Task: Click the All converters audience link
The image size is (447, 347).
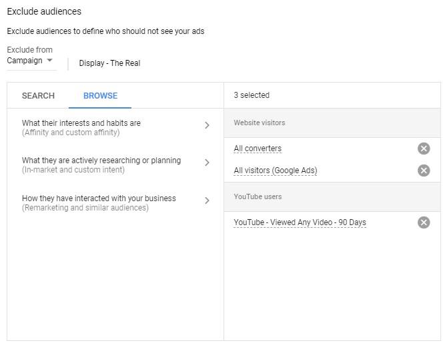Action: pyautogui.click(x=258, y=149)
